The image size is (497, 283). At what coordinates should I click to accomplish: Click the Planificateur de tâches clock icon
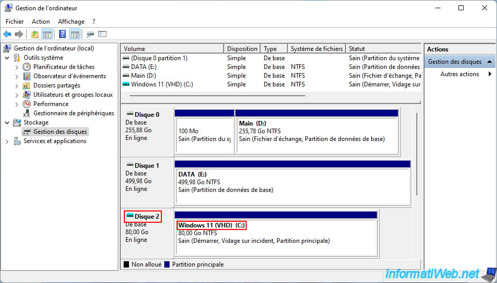(27, 67)
